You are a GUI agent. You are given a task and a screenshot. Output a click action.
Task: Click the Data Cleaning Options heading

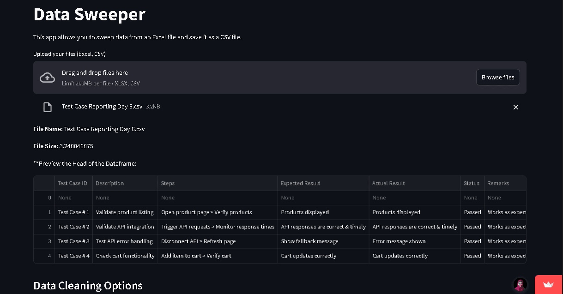[x=88, y=286]
